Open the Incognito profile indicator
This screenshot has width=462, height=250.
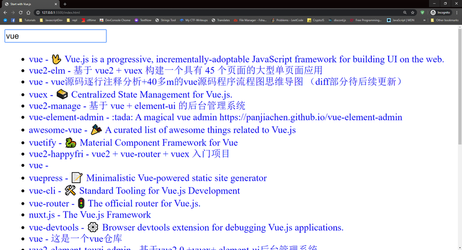[x=441, y=13]
